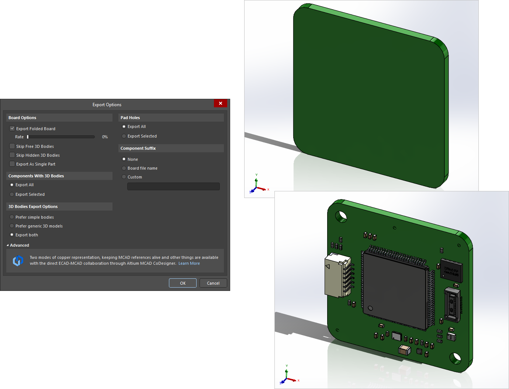This screenshot has width=509, height=389.
Task: Enable Skip Hidden 3D Bodies
Action: (x=12, y=155)
